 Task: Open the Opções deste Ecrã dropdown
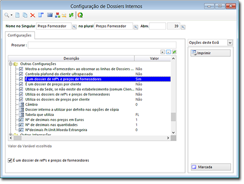click(x=230, y=43)
